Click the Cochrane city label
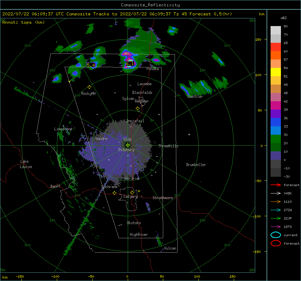The image size is (301, 281). [109, 187]
